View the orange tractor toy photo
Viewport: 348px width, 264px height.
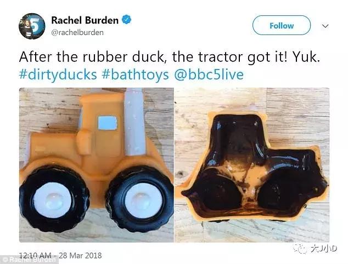coord(97,165)
